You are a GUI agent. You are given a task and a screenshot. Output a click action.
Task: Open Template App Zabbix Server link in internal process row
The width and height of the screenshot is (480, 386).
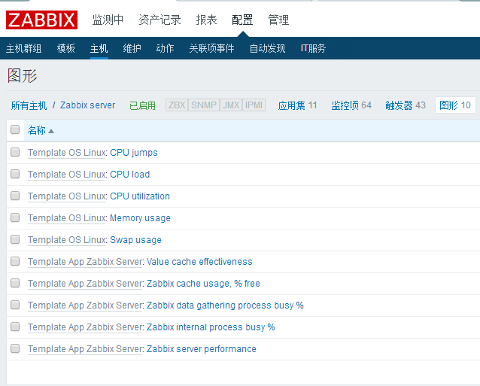click(x=85, y=327)
